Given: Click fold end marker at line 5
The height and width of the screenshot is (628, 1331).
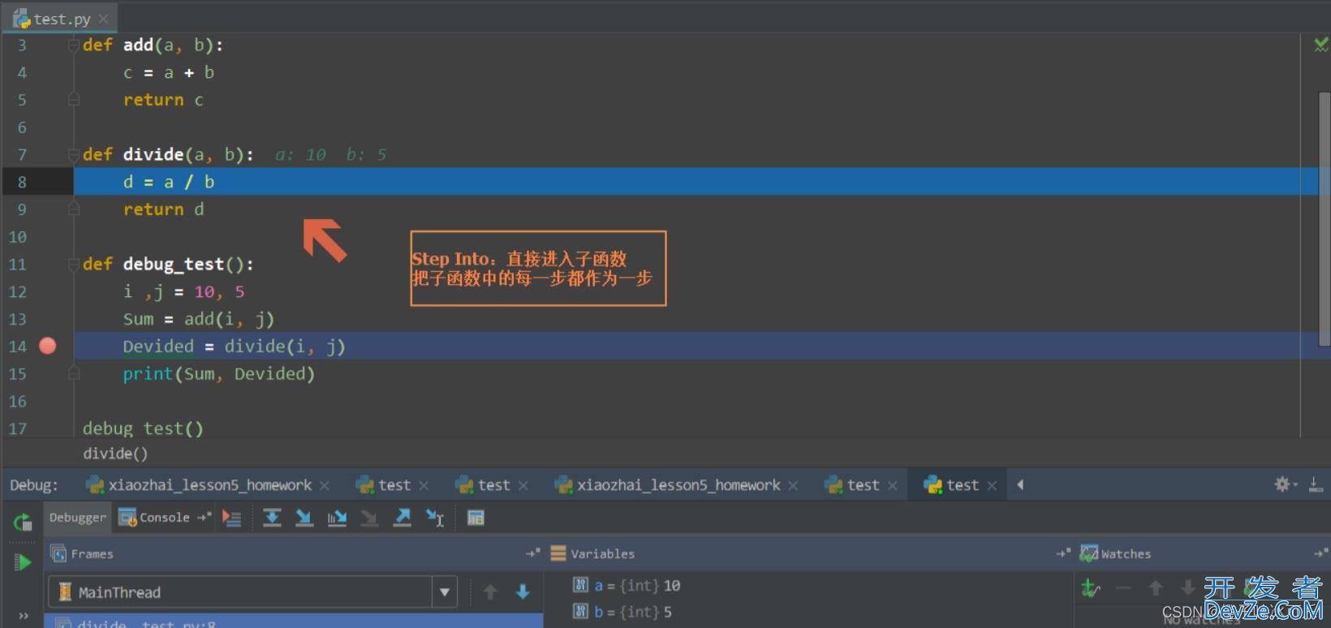Looking at the screenshot, I should tap(74, 100).
